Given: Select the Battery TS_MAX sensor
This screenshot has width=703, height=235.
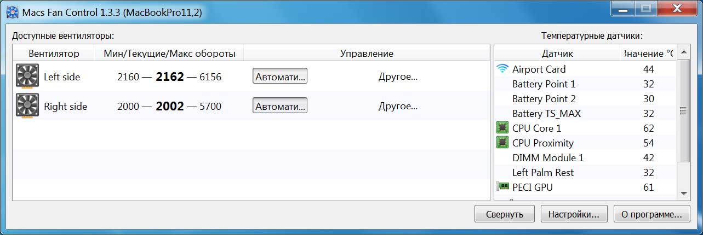Looking at the screenshot, I should coord(586,113).
